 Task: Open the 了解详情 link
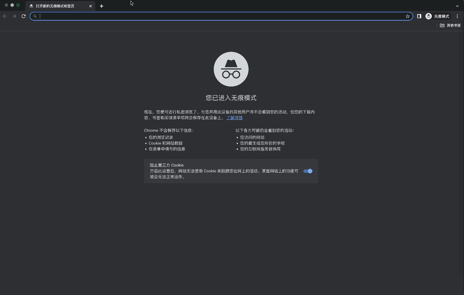tap(235, 118)
